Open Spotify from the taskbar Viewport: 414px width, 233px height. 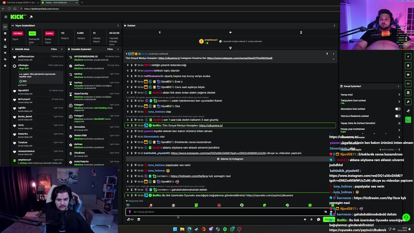point(225,229)
